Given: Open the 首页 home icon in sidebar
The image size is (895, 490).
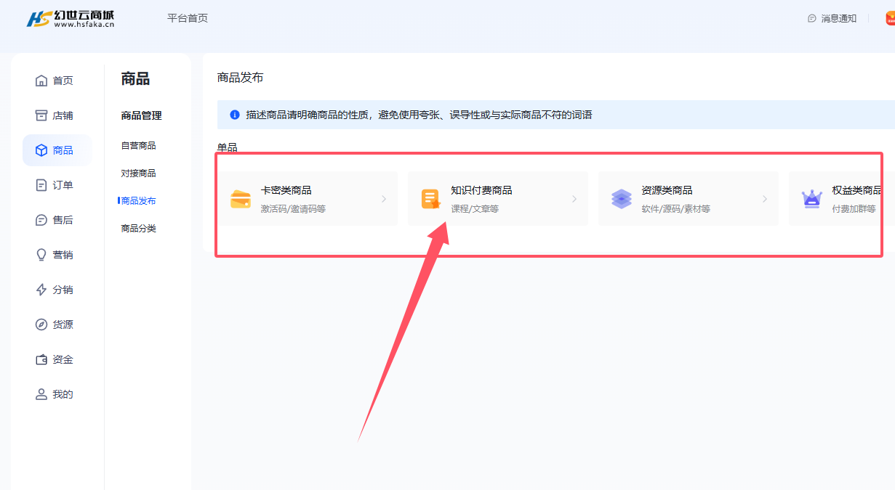Looking at the screenshot, I should point(41,81).
